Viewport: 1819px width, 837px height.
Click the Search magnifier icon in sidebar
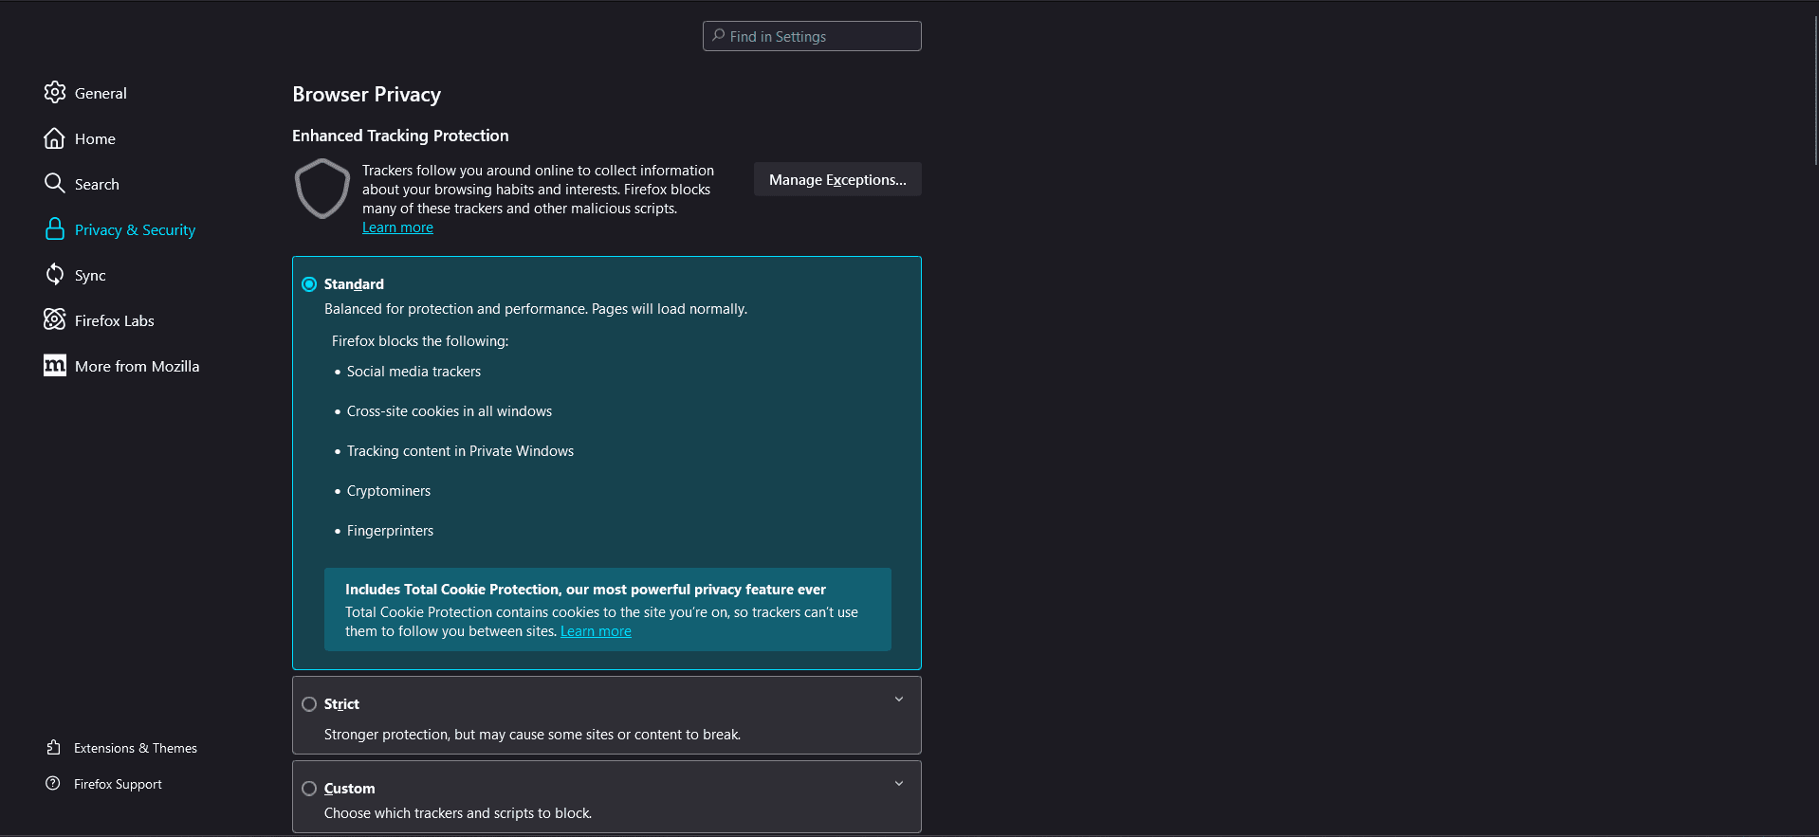pos(55,183)
